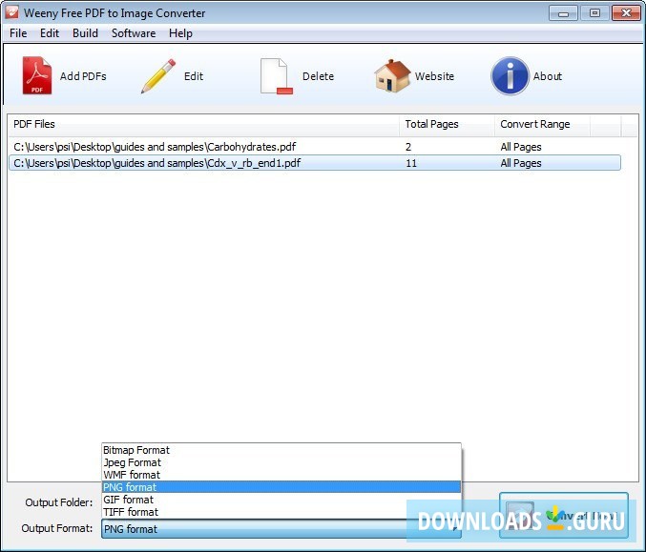Choose highlighted PNG format list option

[x=281, y=487]
